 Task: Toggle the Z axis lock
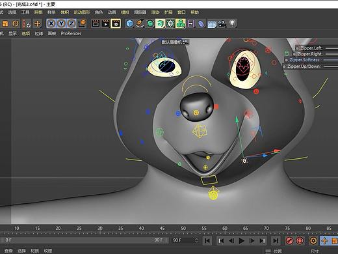[x=71, y=23]
